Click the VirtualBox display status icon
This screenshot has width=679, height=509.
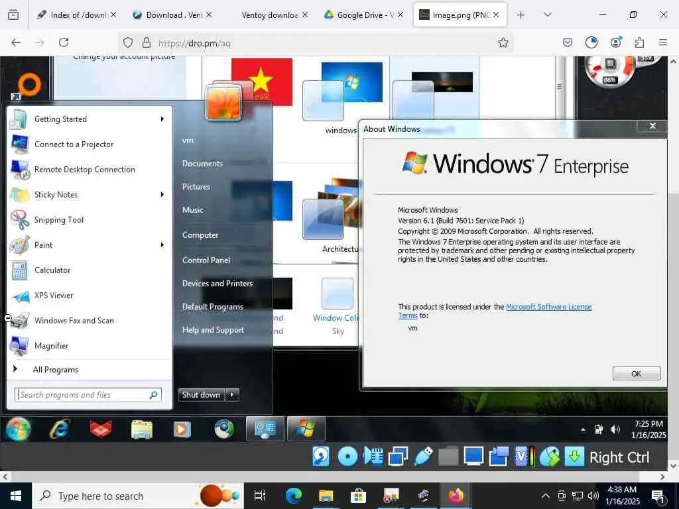(x=473, y=457)
